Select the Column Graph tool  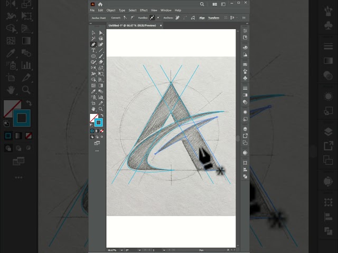(x=101, y=97)
